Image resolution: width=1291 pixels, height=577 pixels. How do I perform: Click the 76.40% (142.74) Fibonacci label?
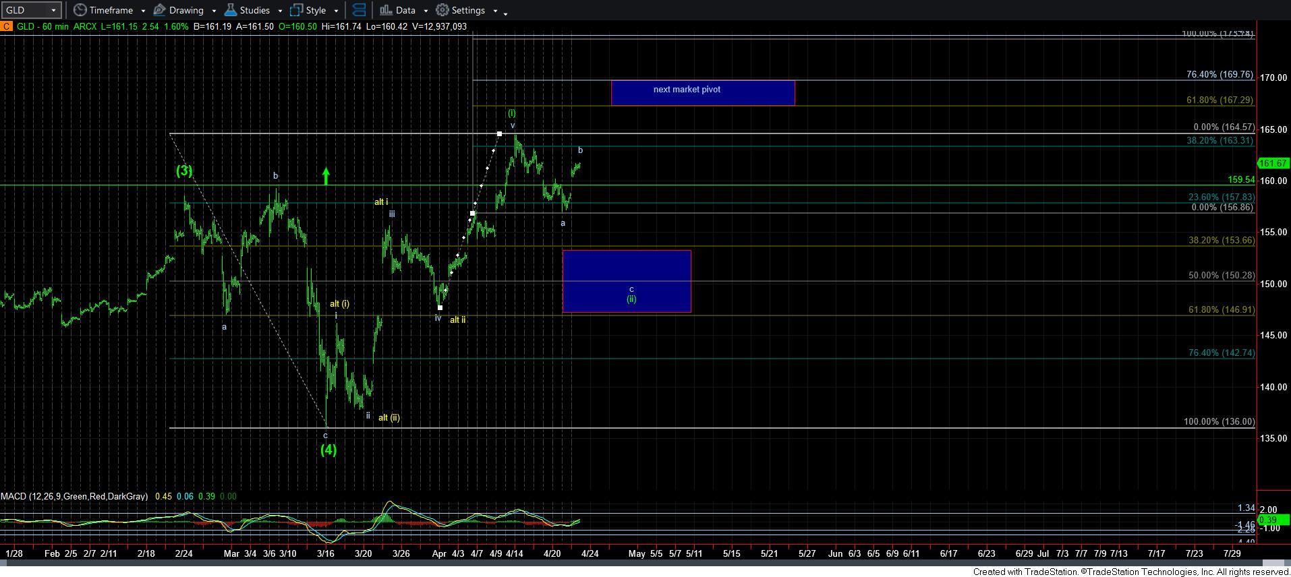tap(1222, 353)
